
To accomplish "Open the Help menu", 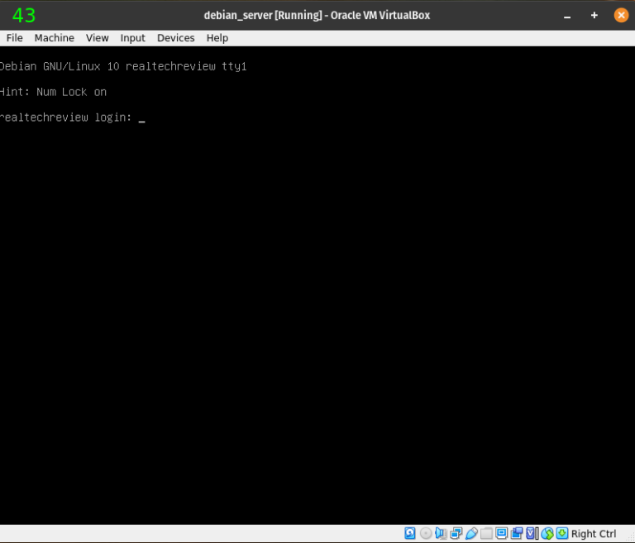I will click(x=217, y=38).
